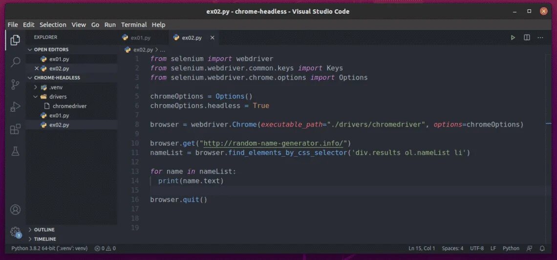Click the Python 3.8.2 interpreter selector

coord(49,248)
